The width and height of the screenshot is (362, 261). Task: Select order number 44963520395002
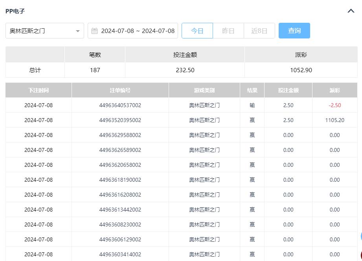pyautogui.click(x=120, y=120)
